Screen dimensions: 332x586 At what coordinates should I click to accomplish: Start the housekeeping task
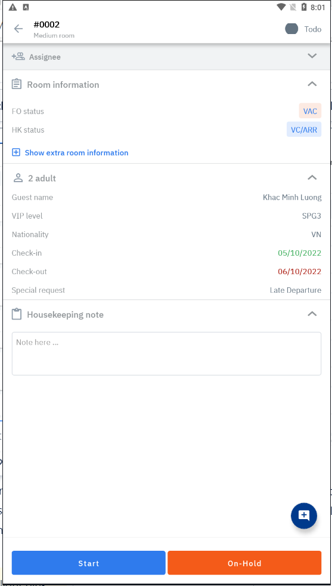(x=88, y=563)
